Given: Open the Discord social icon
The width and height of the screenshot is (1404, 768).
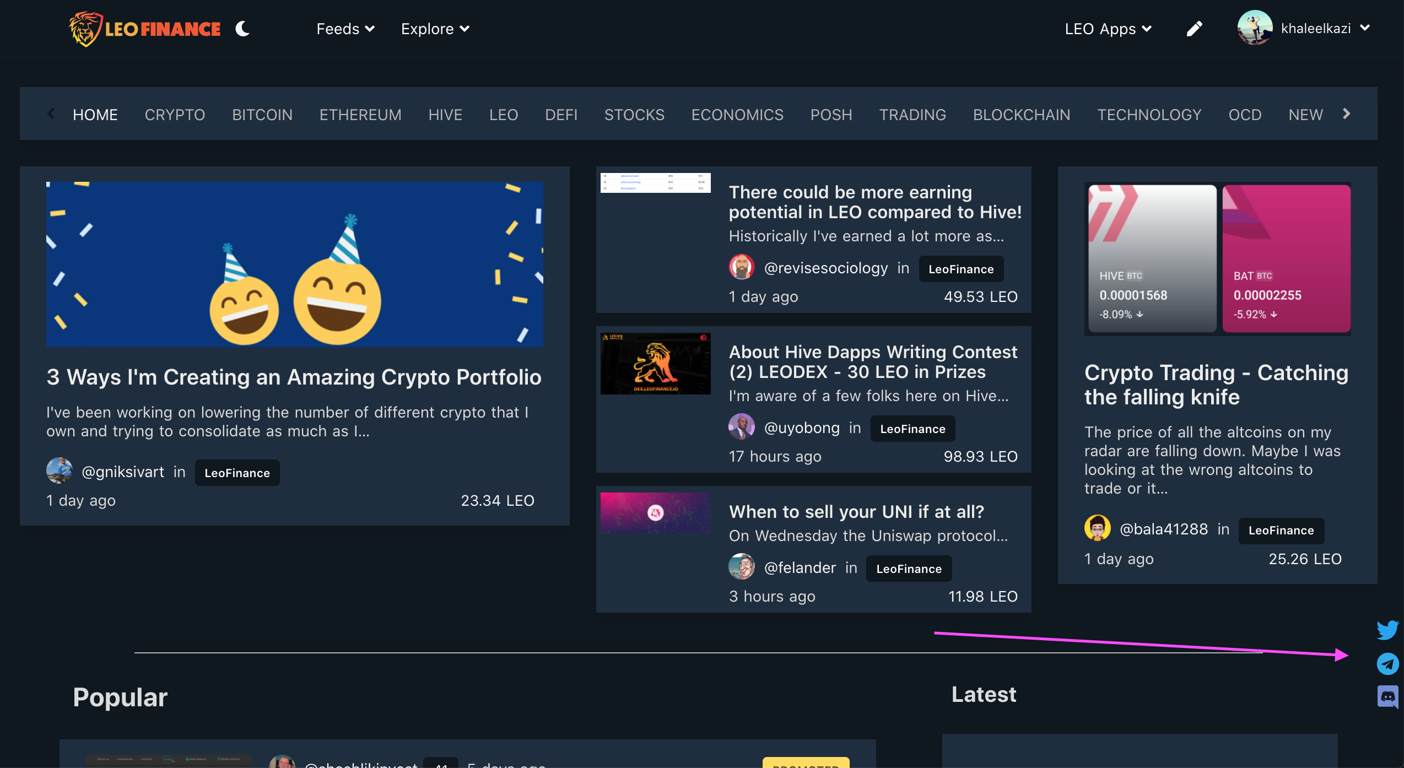Looking at the screenshot, I should (x=1388, y=697).
